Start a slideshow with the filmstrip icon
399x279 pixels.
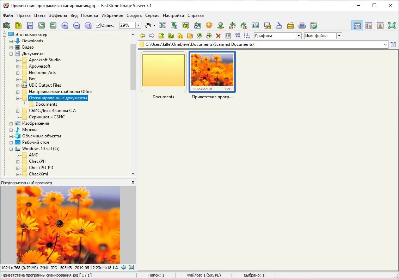[x=162, y=25]
